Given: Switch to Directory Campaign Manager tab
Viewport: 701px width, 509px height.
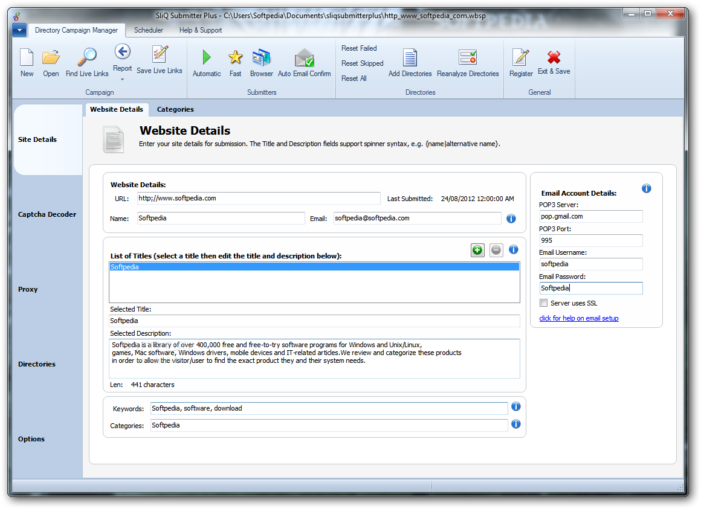Looking at the screenshot, I should click(77, 30).
